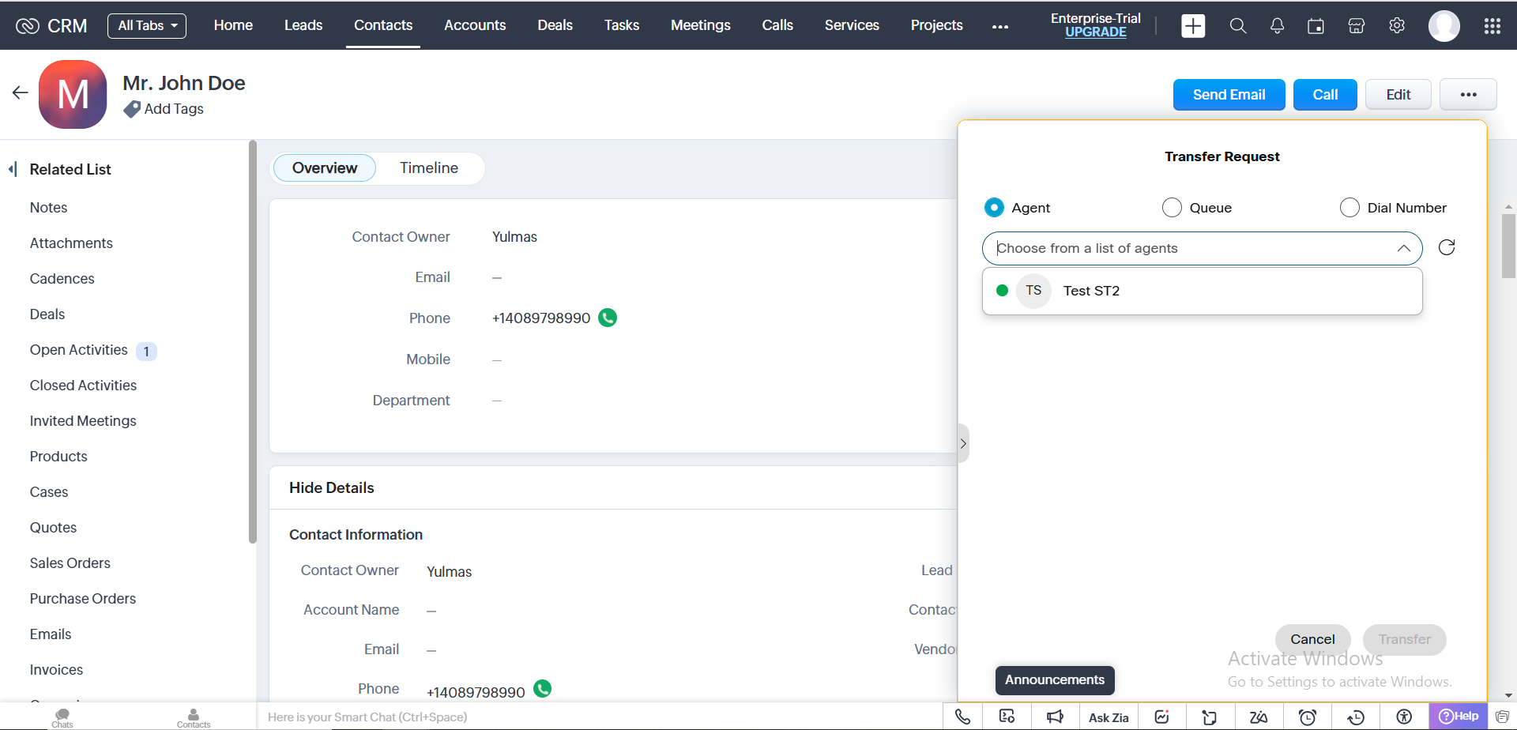This screenshot has width=1517, height=730.
Task: Click the back arrow beside contact avatar
Action: click(x=21, y=93)
